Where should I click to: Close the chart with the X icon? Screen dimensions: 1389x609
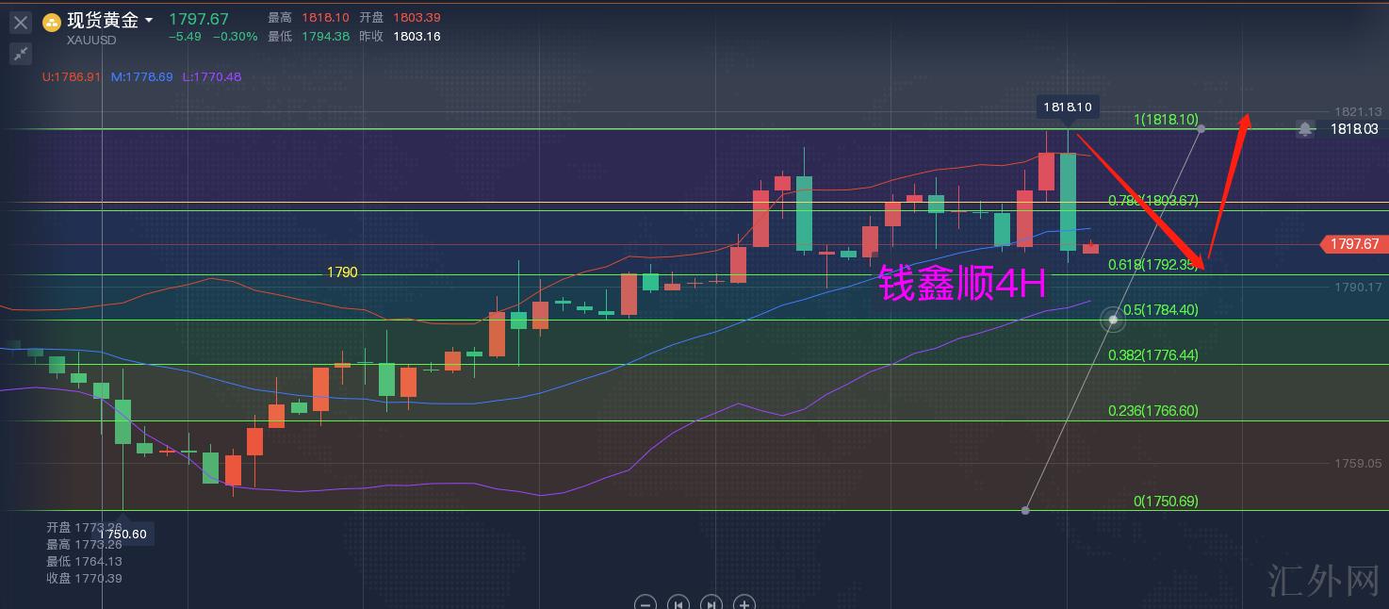21,23
